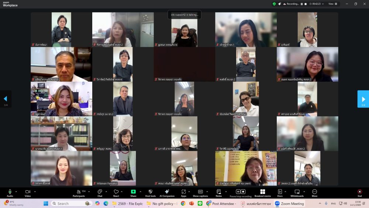
Task: Open Breakout rooms
Action: 262,192
